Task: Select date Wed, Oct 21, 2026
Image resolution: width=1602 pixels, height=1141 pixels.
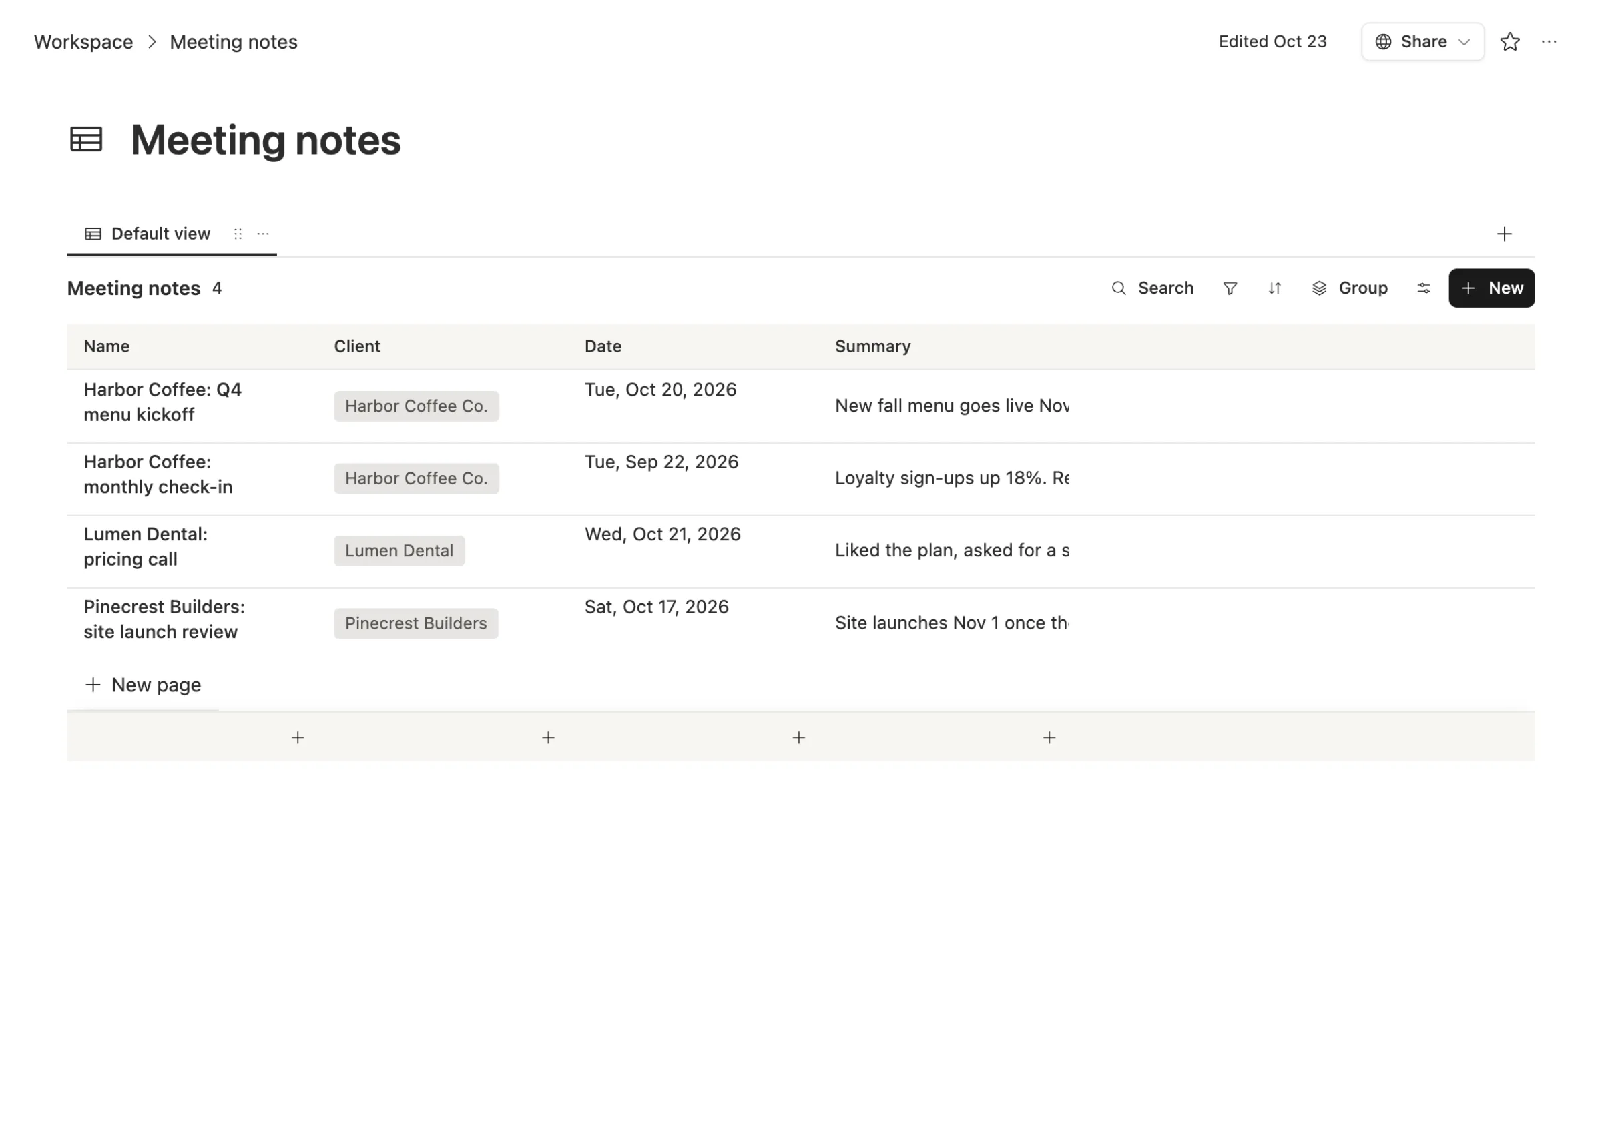Action: click(663, 534)
